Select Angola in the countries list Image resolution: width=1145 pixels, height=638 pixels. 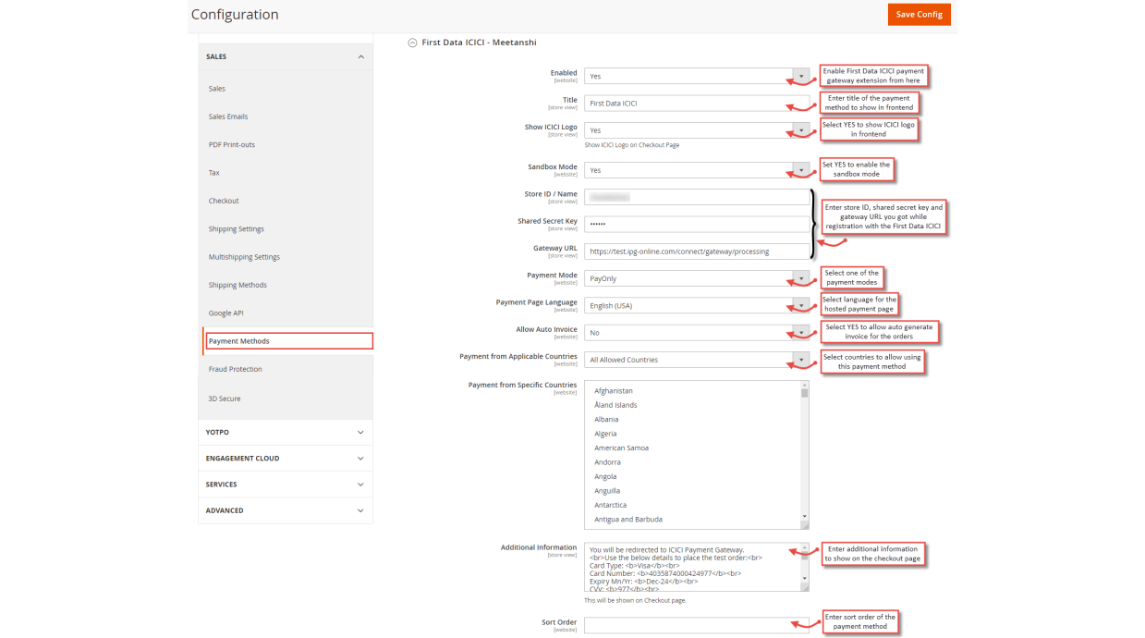[x=605, y=477]
